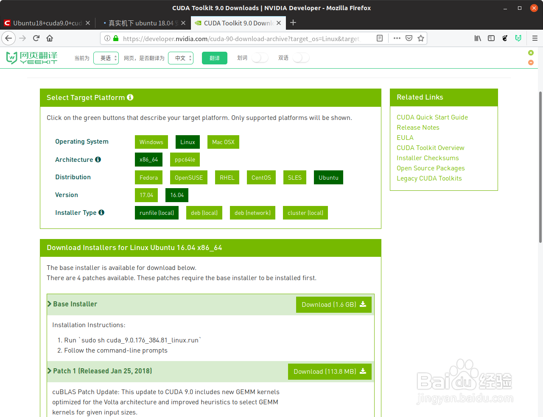Pick SLES distribution

coord(295,178)
